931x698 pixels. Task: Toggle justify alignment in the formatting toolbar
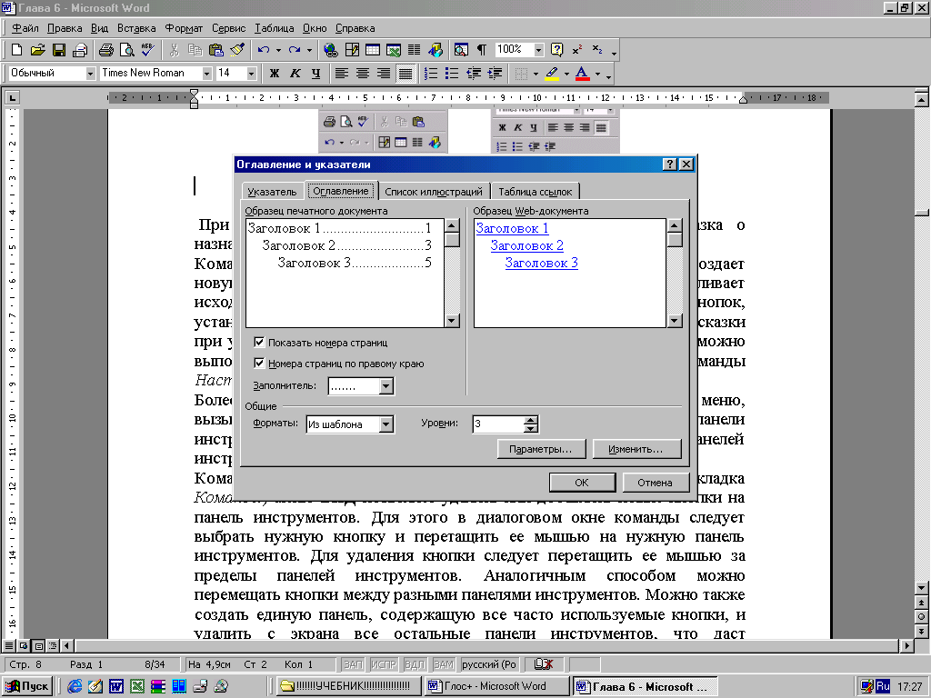(405, 73)
